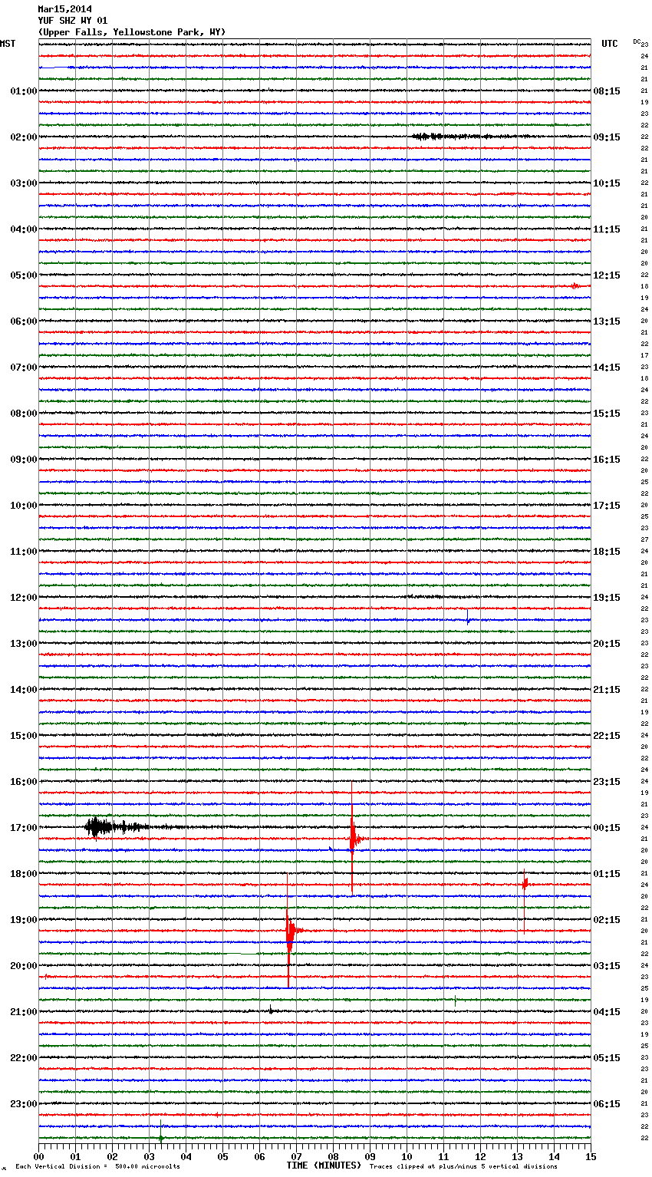Click minute 10 on the time axis

tap(407, 1156)
